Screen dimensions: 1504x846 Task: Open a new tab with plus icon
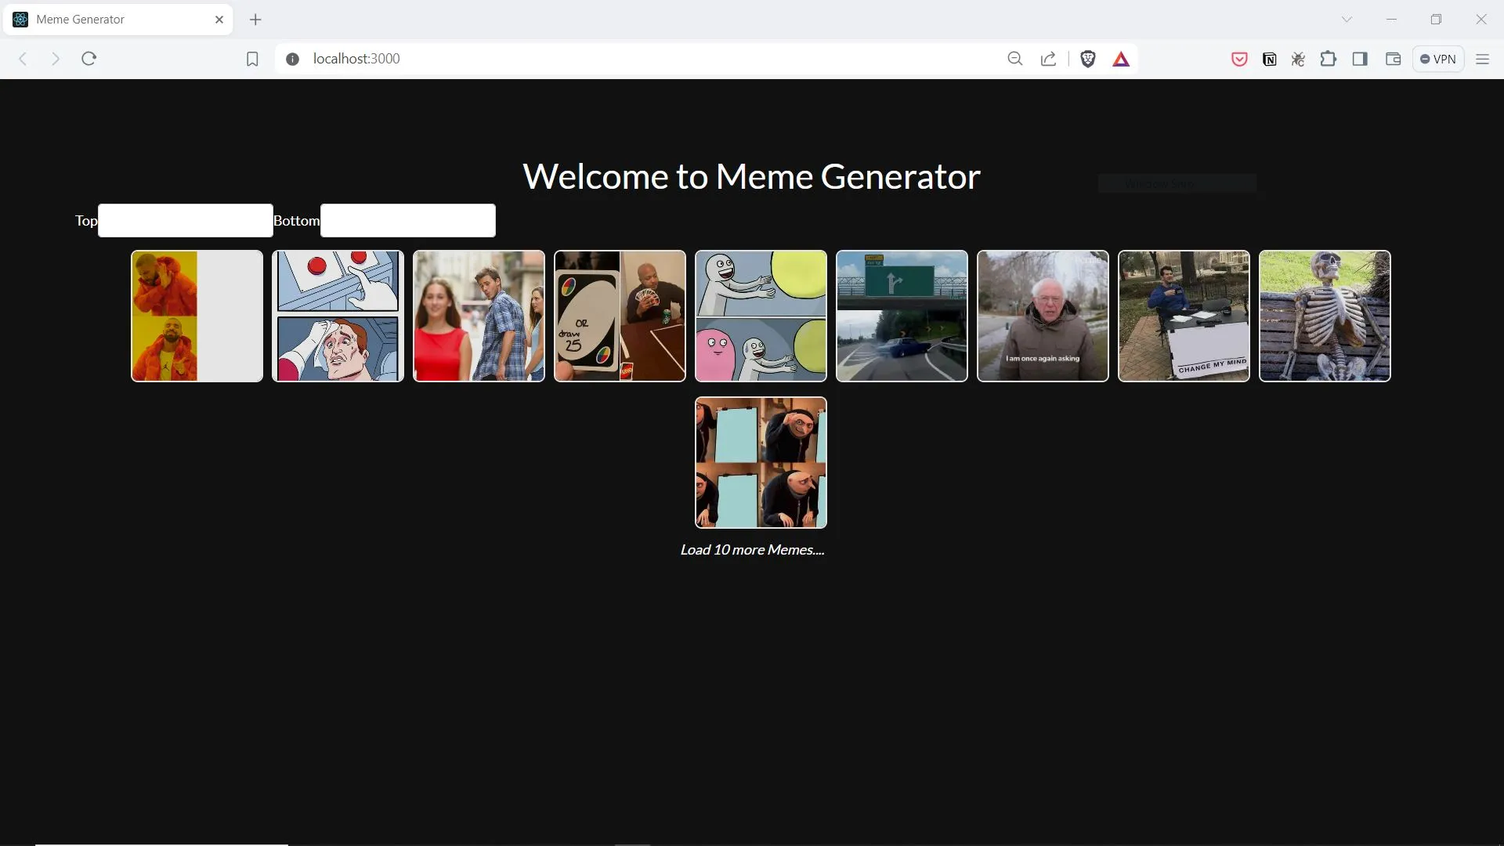coord(255,20)
